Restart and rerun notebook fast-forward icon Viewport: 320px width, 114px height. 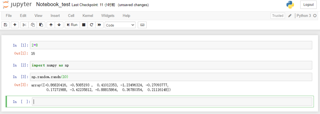(99, 25)
